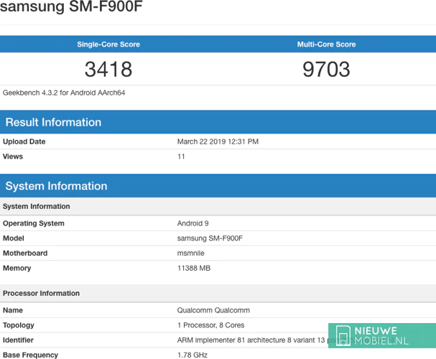Click the 'msmnile' motherboard value
Viewport: 436px width, 359px height.
pyautogui.click(x=191, y=253)
